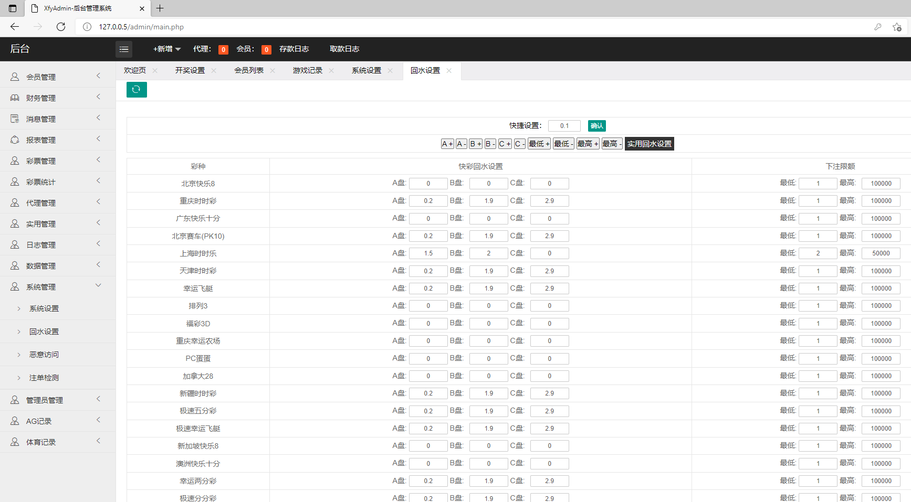This screenshot has height=502, width=911.
Task: Click the 快捷设置 value input field
Action: pyautogui.click(x=564, y=126)
